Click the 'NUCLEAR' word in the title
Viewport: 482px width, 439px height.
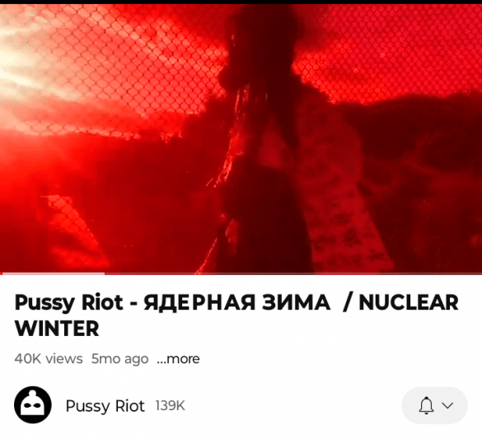409,302
